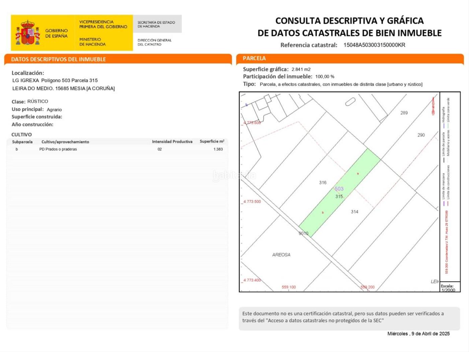Click the 'Tipo:' description line
The height and width of the screenshot is (352, 469).
coord(333,84)
